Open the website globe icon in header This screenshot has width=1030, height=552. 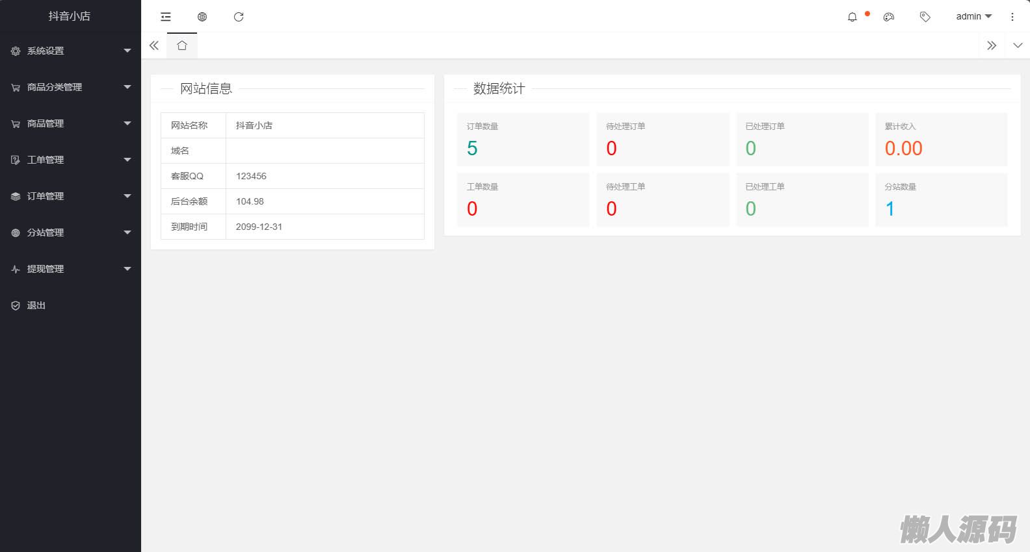202,17
